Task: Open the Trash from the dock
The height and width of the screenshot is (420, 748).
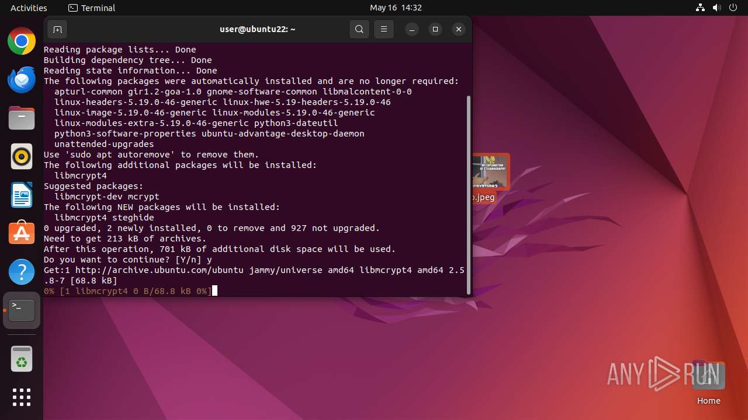Action: coord(22,359)
